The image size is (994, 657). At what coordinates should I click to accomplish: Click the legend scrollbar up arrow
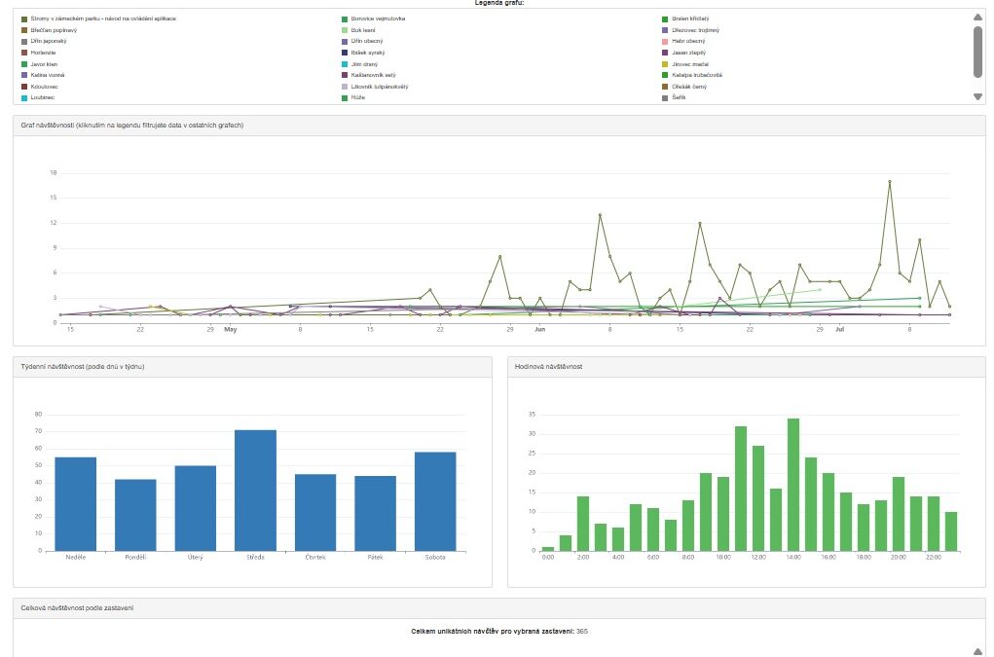click(977, 18)
